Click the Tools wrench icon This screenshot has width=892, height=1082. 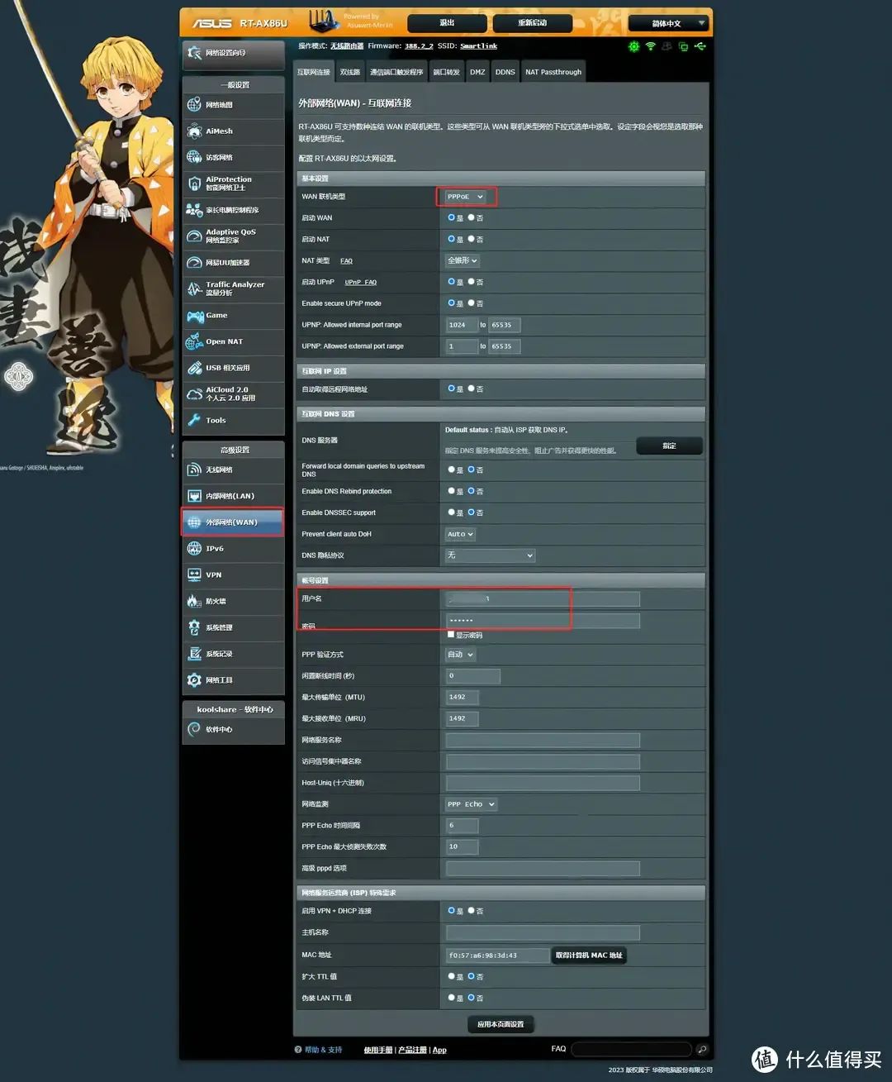[195, 421]
